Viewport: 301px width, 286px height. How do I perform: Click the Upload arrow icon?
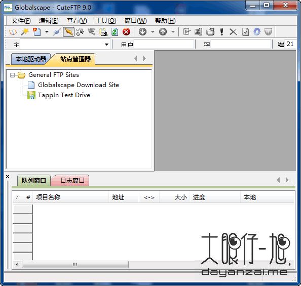[x=163, y=32]
